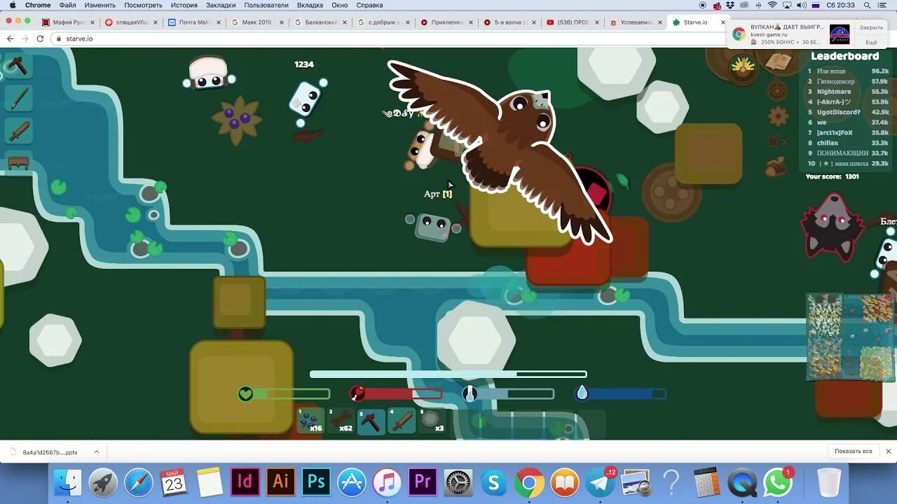Click the red hunger bar
The height and width of the screenshot is (504, 897).
(397, 394)
